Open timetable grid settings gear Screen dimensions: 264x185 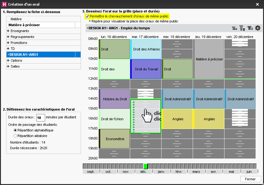pos(257,28)
